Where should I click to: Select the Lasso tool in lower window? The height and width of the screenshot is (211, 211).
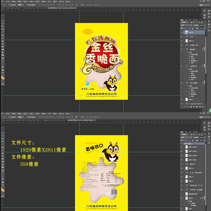click(2, 136)
